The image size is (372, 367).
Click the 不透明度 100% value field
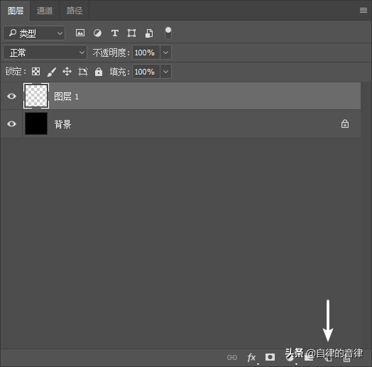[x=146, y=53]
